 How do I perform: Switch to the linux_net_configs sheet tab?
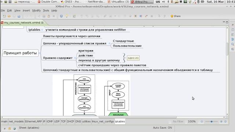pos(103,121)
